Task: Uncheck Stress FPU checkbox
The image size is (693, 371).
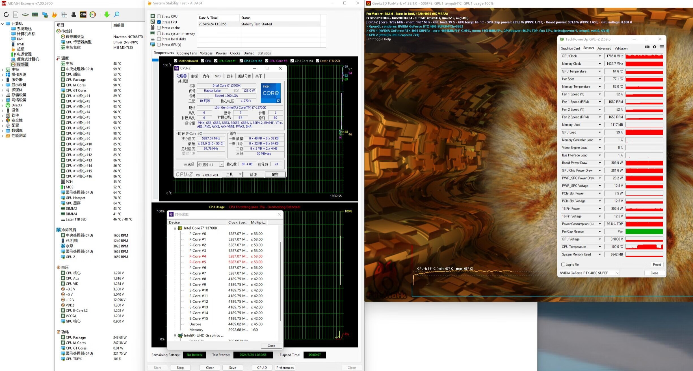Action: 159,22
